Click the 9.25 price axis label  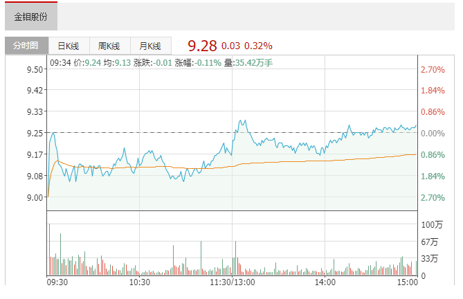36,133
